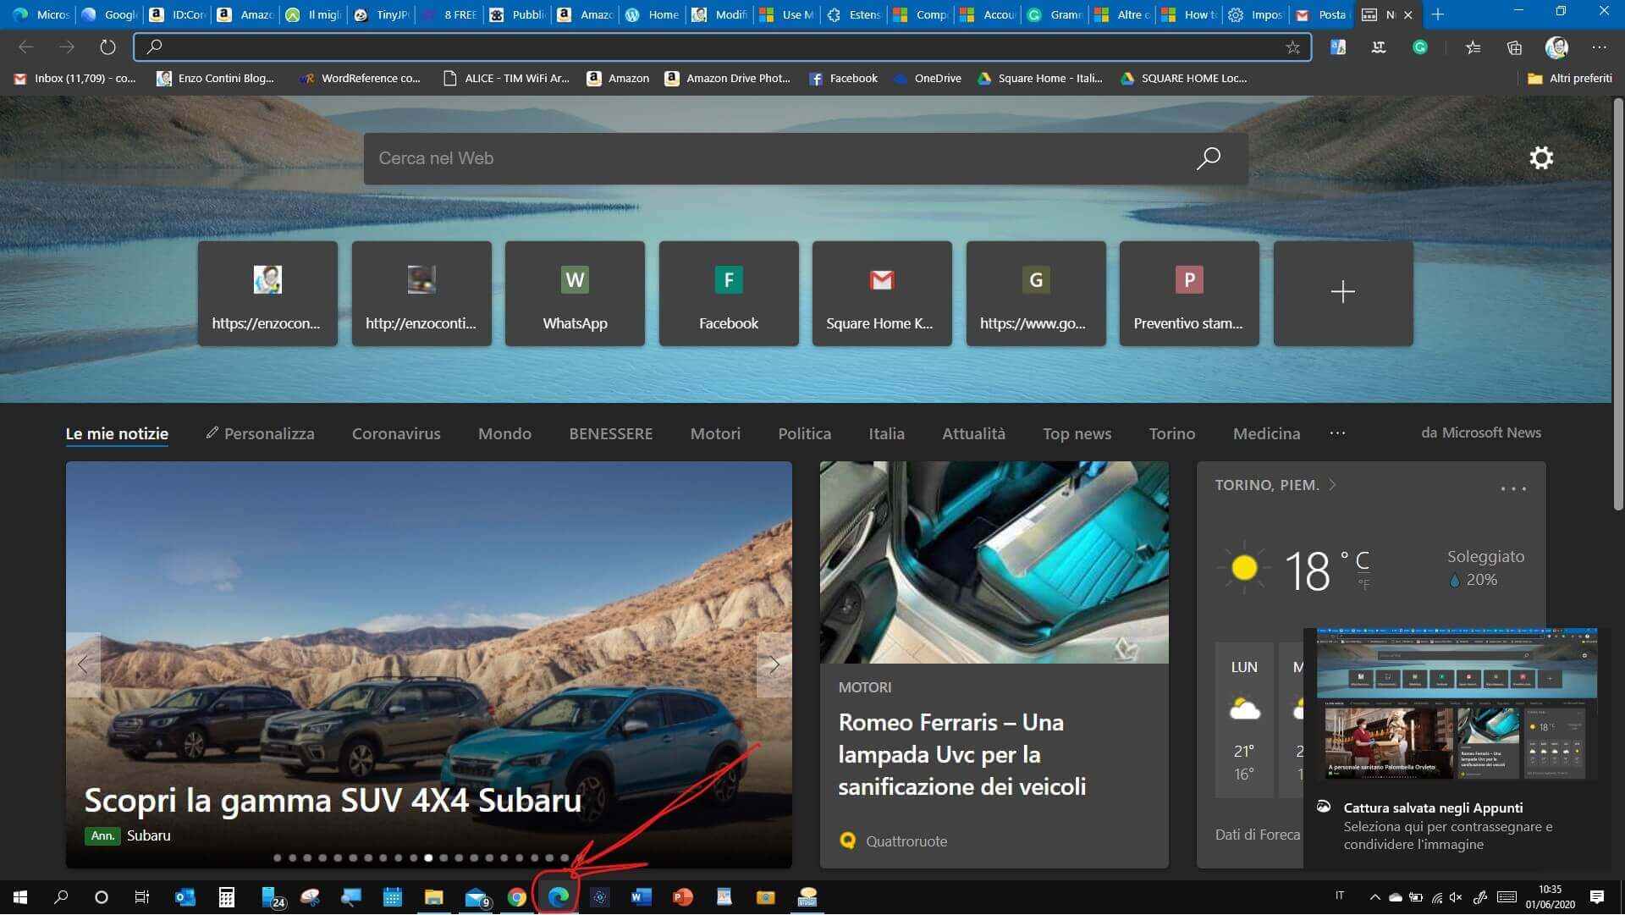Screen dimensions: 1625x915
Task: Open the WhatsApp quick link tile
Action: coord(575,294)
